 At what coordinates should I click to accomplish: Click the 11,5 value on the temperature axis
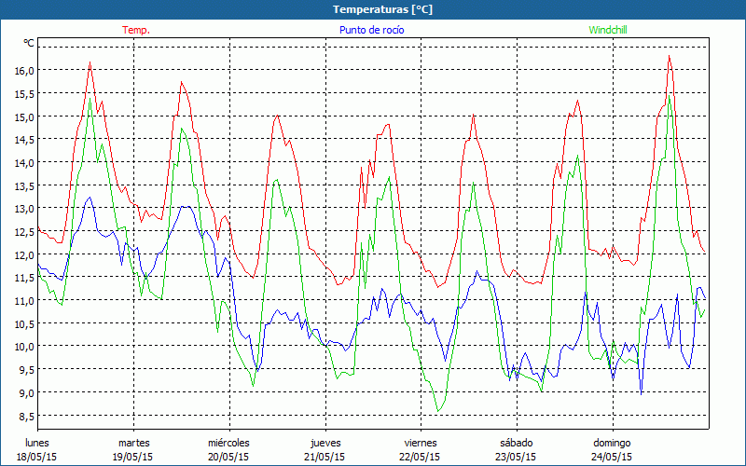click(23, 278)
